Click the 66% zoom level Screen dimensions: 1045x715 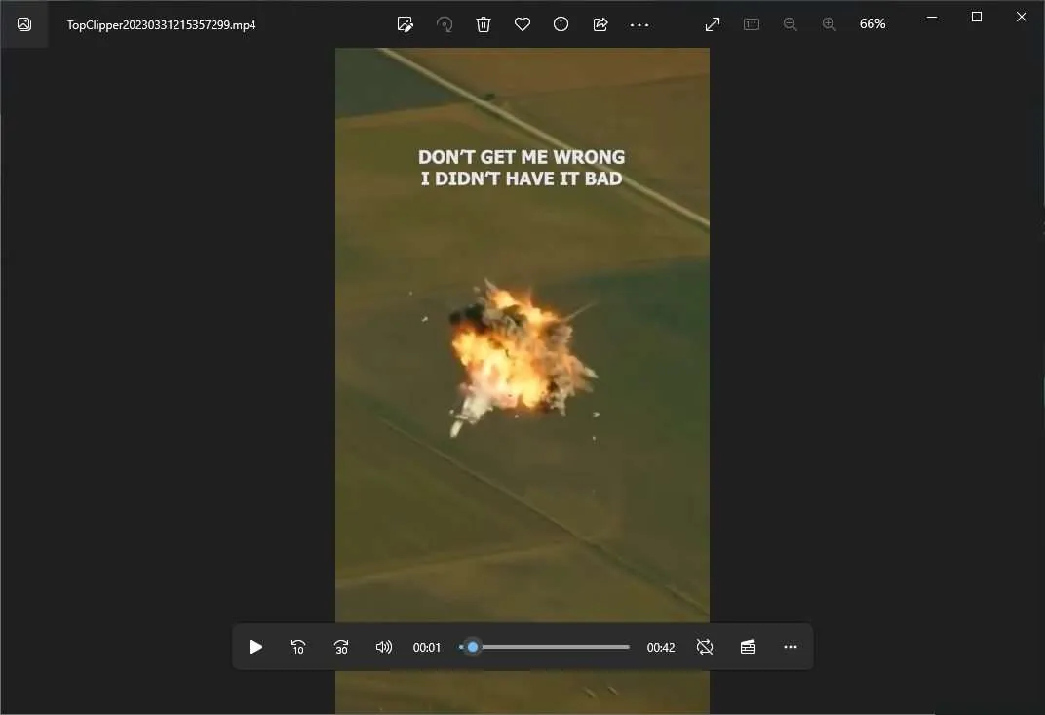point(872,24)
